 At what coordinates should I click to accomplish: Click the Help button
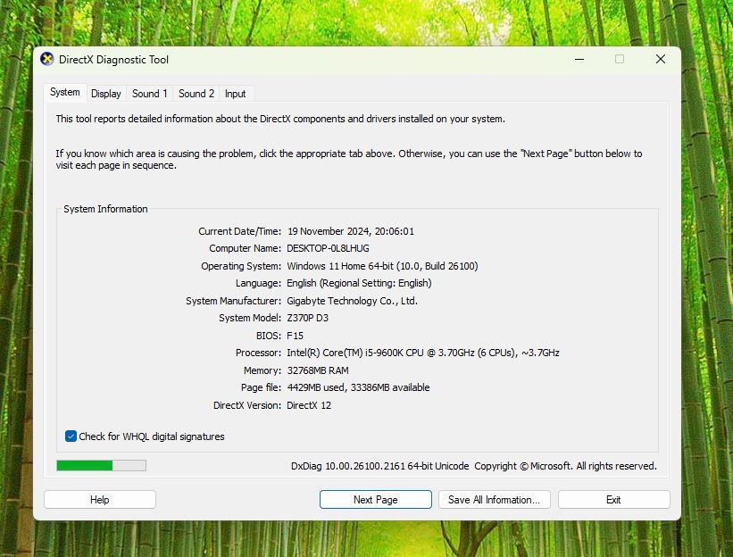[100, 500]
